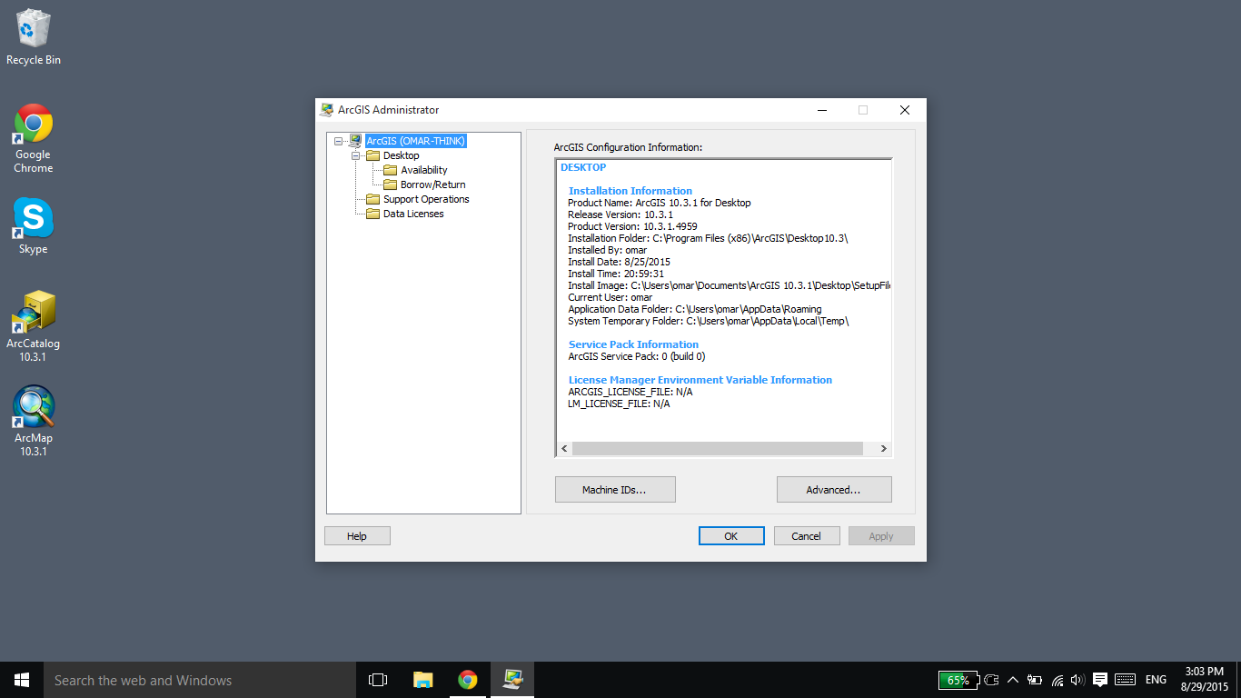Click the horizontal scrollbar thumb
Viewport: 1241px width, 698px height.
(x=717, y=449)
